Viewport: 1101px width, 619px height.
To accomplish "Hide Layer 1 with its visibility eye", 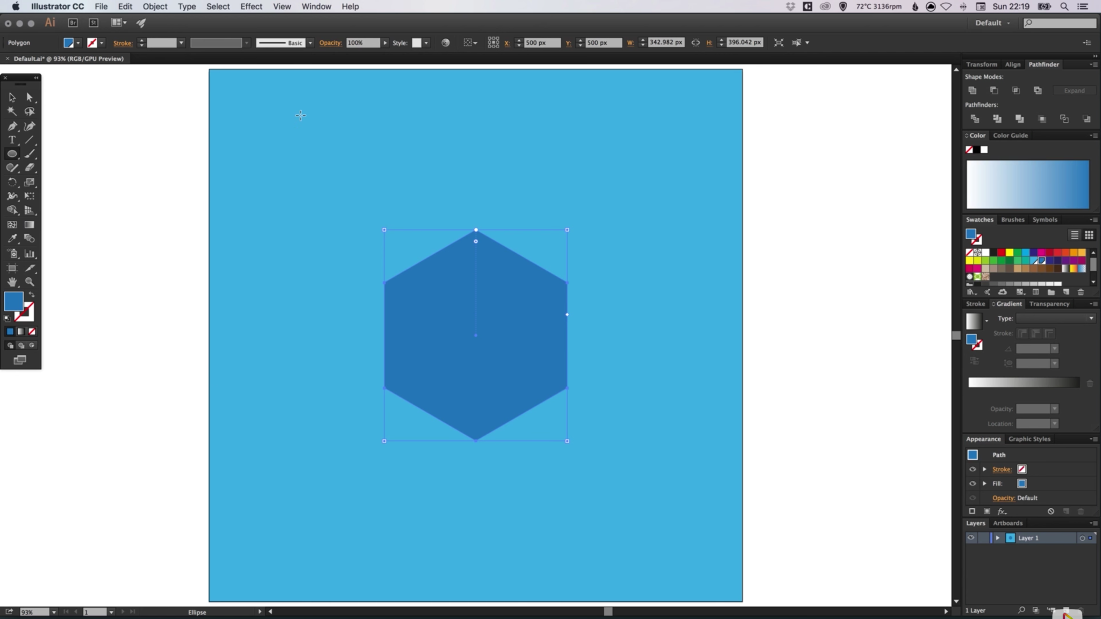I will pos(971,537).
